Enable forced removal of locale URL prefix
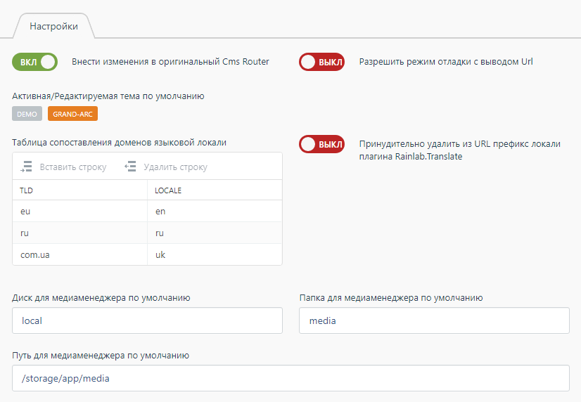The image size is (581, 402). pos(321,144)
